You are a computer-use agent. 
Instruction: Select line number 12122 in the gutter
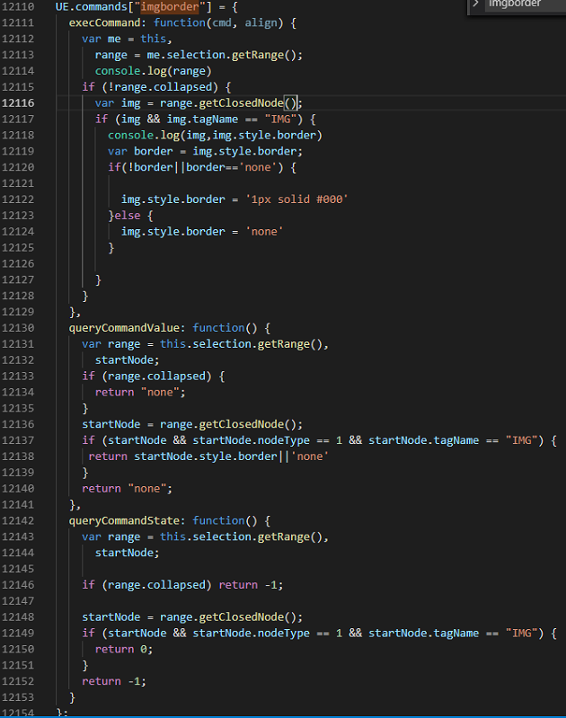coord(18,199)
